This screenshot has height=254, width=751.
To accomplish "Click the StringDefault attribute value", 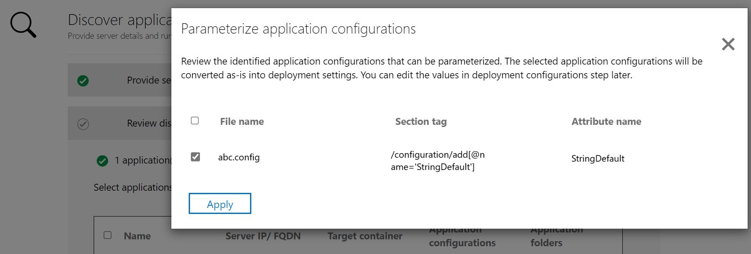I will (x=598, y=159).
